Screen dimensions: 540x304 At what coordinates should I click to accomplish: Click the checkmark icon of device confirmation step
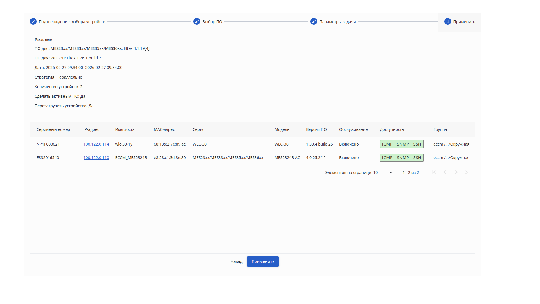click(33, 21)
